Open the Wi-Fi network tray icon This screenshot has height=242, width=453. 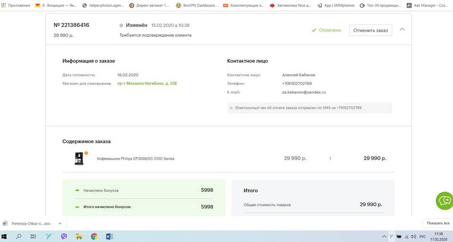tap(406, 236)
